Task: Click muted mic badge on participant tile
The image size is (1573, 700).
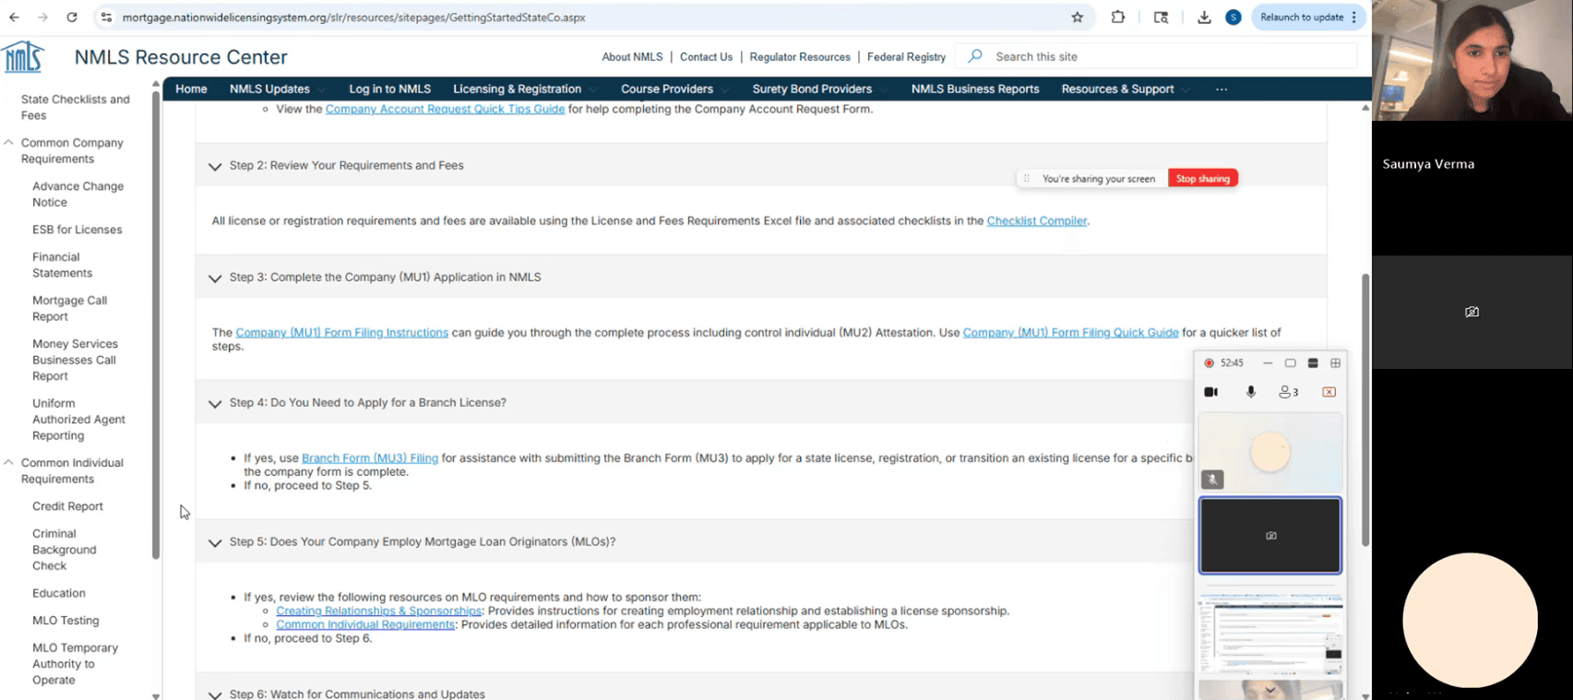Action: coord(1212,480)
